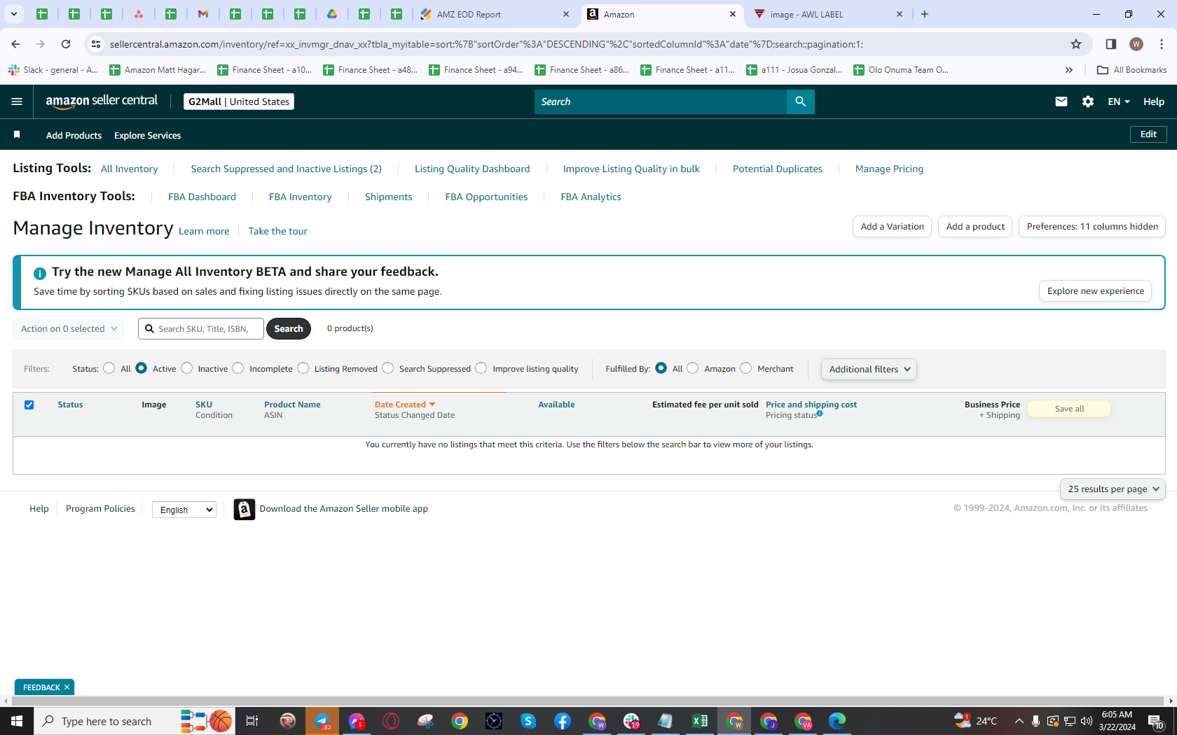This screenshot has height=735, width=1177.
Task: Select the Incomplete status radio button
Action: coord(238,368)
